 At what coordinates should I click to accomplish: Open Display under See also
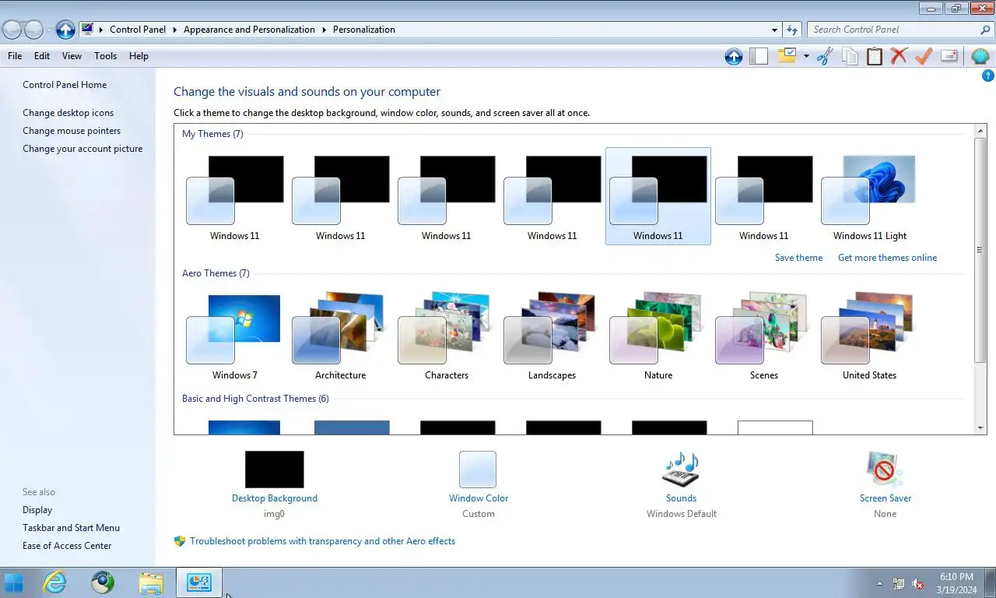(37, 510)
